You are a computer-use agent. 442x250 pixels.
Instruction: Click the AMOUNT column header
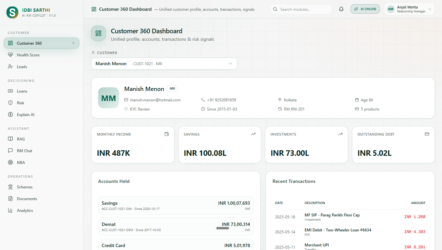coord(418,203)
